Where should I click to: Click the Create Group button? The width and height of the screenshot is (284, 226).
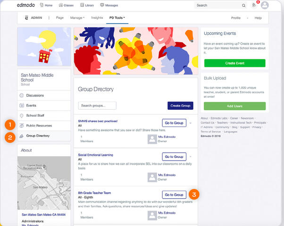point(180,105)
